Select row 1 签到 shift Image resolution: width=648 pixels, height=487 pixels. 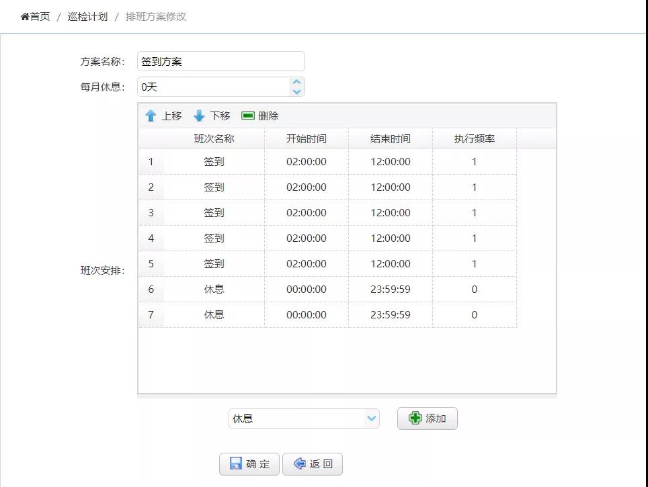[x=214, y=162]
